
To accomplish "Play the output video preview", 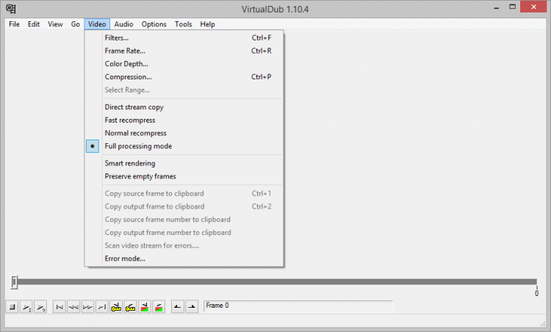I will (x=40, y=307).
